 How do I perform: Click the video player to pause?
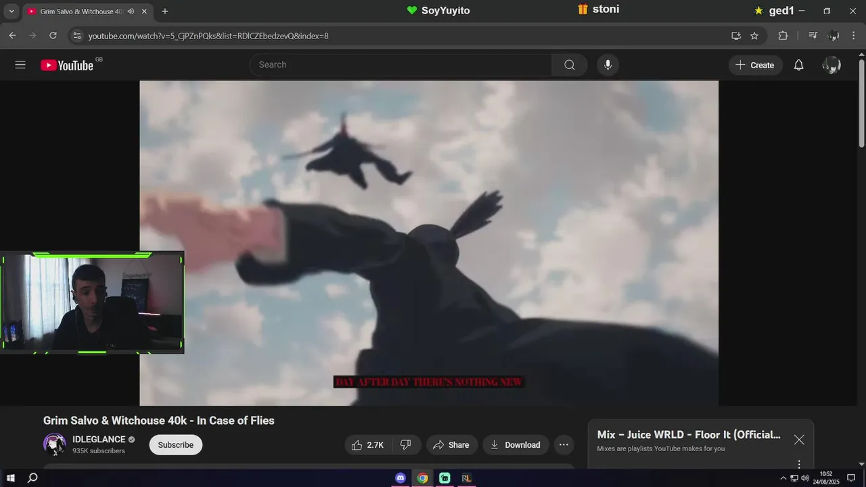tap(429, 243)
